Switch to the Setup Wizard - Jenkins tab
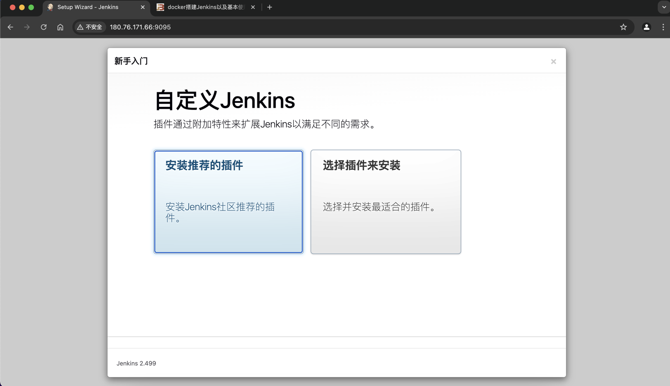The image size is (670, 386). click(x=96, y=7)
